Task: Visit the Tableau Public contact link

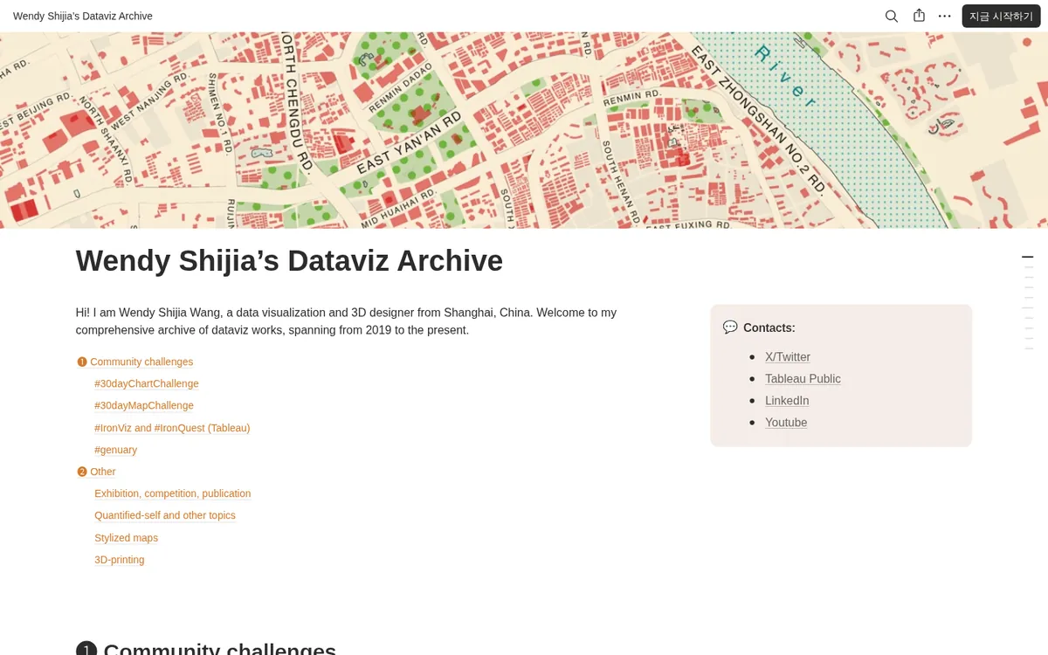Action: (803, 378)
